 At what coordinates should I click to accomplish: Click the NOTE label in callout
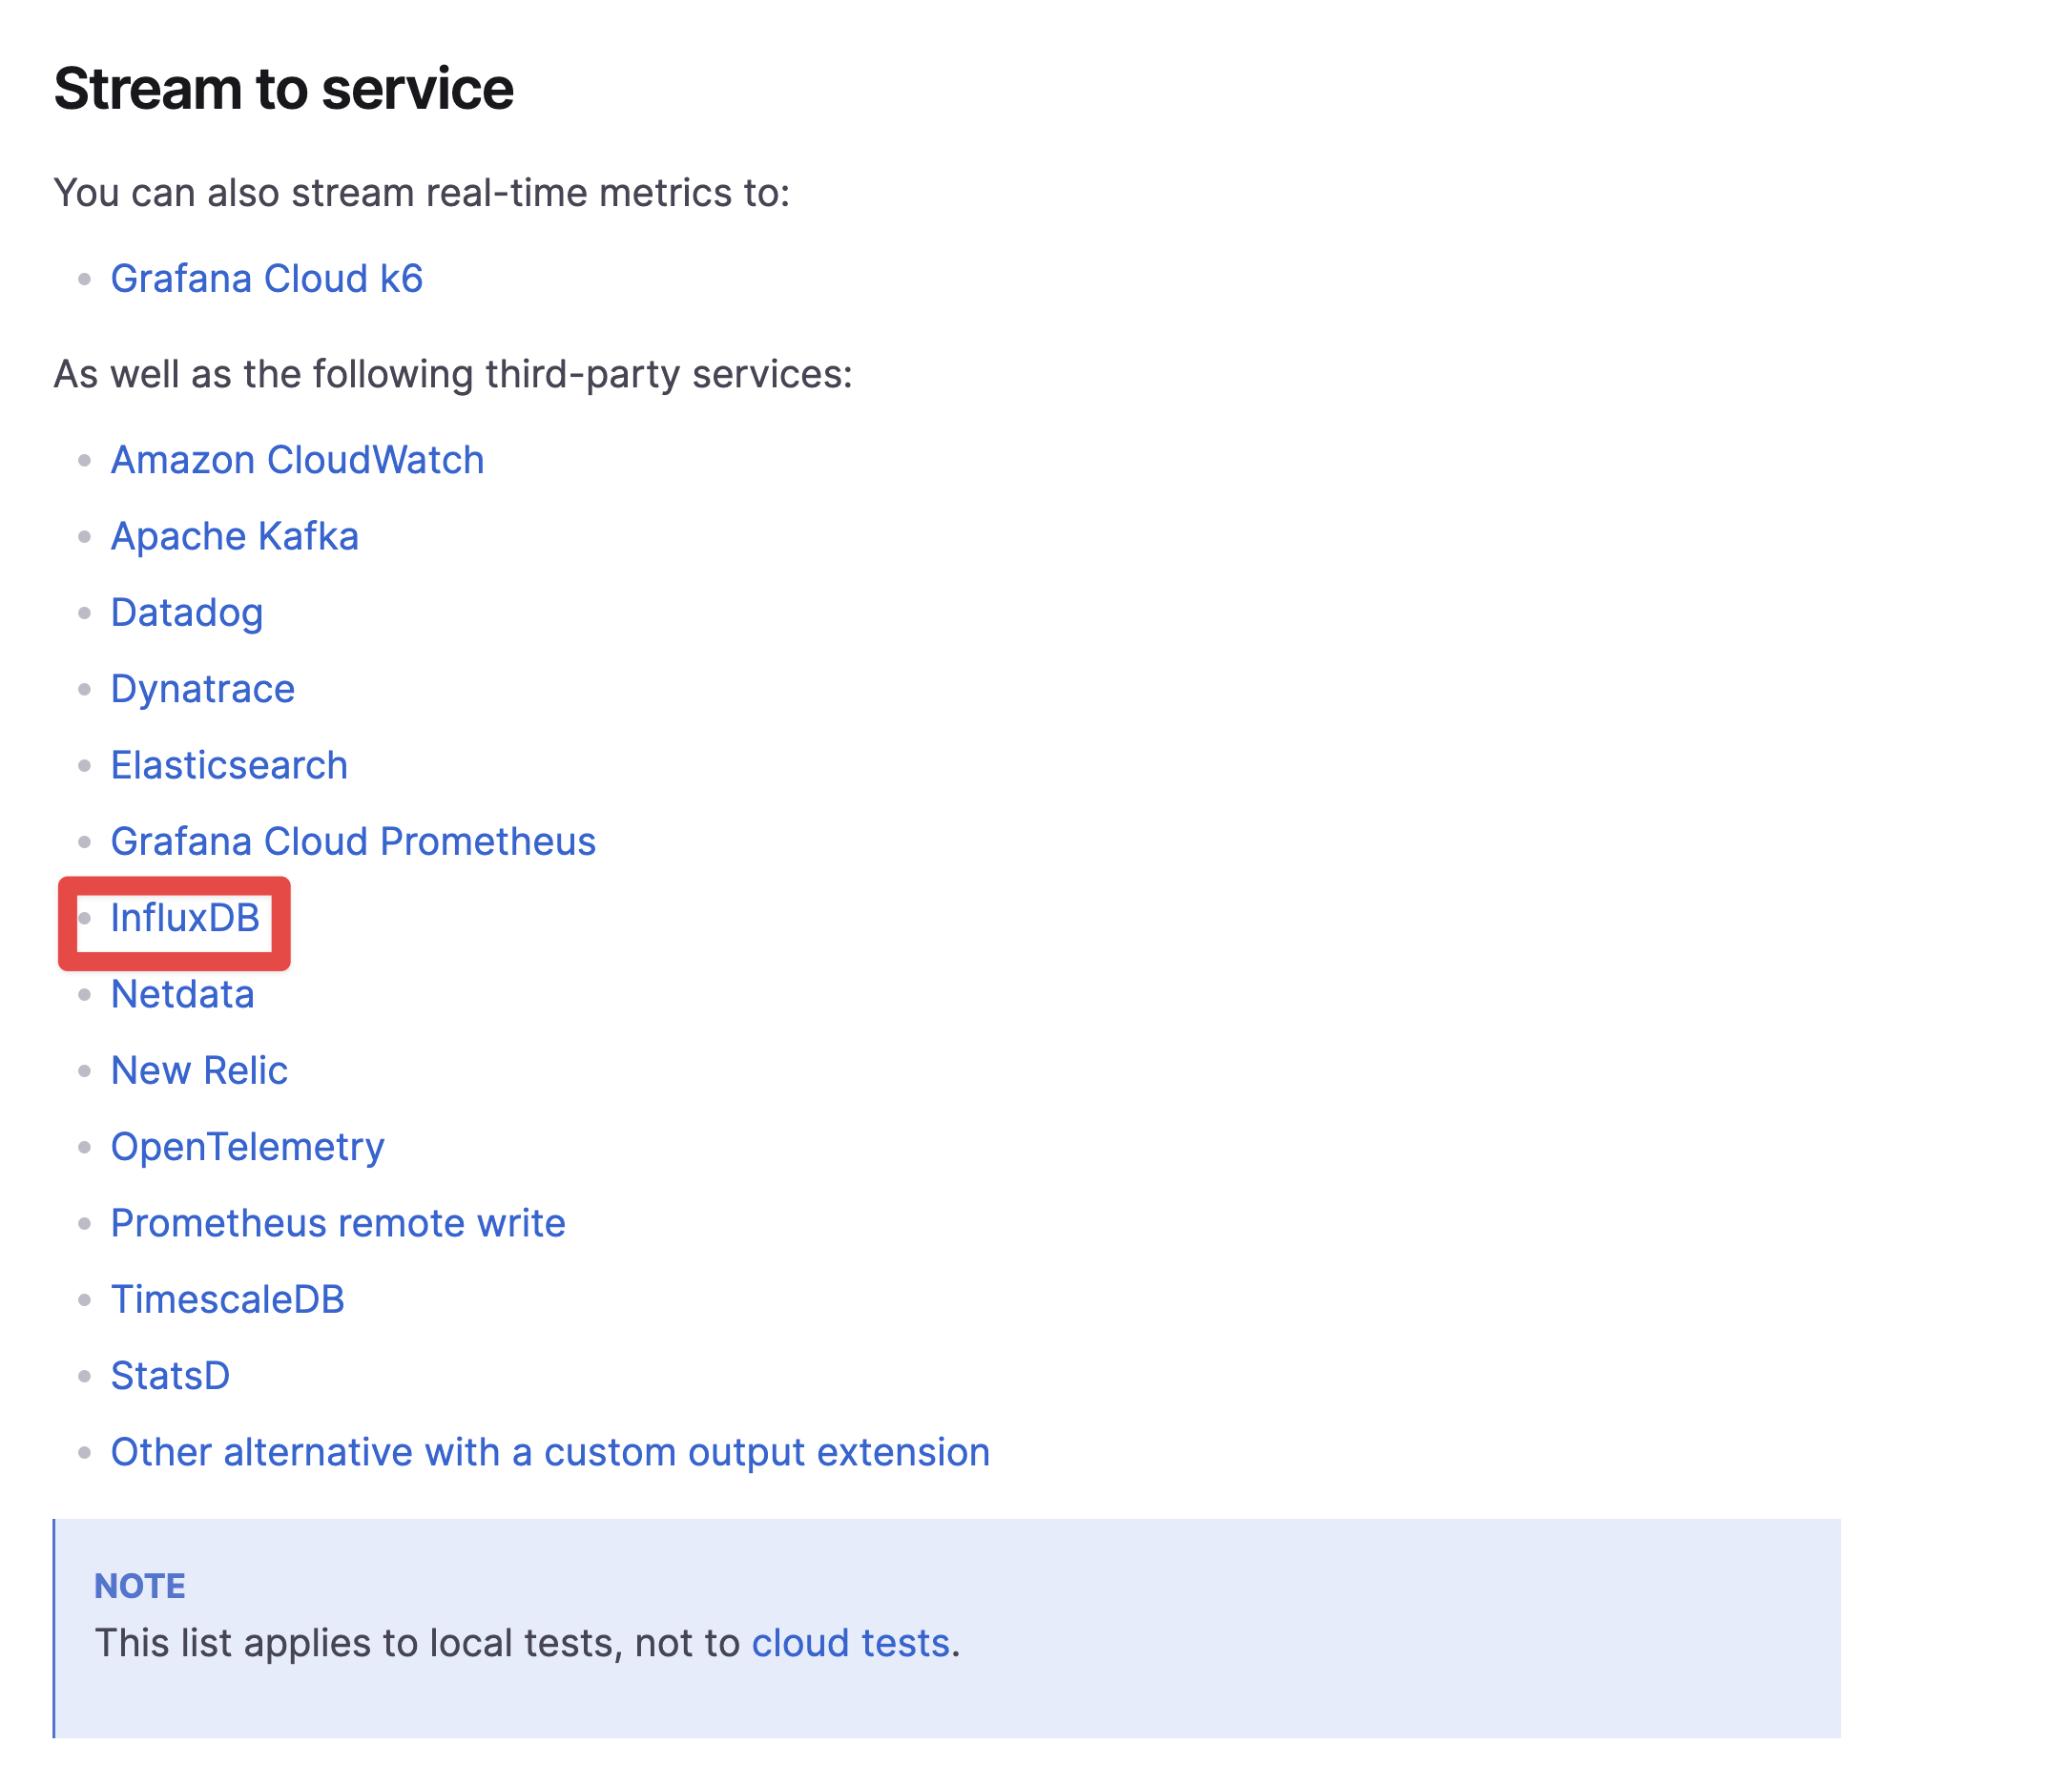click(x=140, y=1586)
